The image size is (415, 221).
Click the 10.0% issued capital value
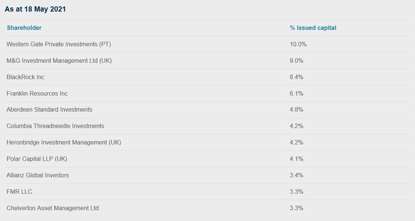click(298, 44)
